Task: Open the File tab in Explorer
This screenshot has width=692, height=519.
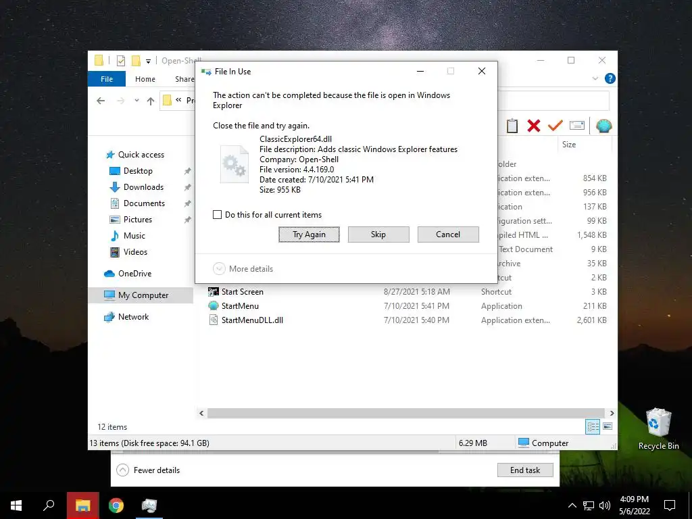Action: [x=107, y=79]
